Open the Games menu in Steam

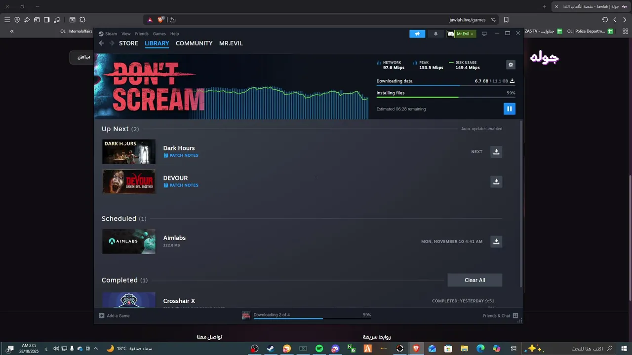point(159,34)
